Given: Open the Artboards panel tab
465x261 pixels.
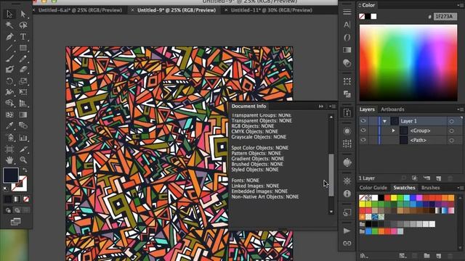Looking at the screenshot, I should pyautogui.click(x=392, y=109).
